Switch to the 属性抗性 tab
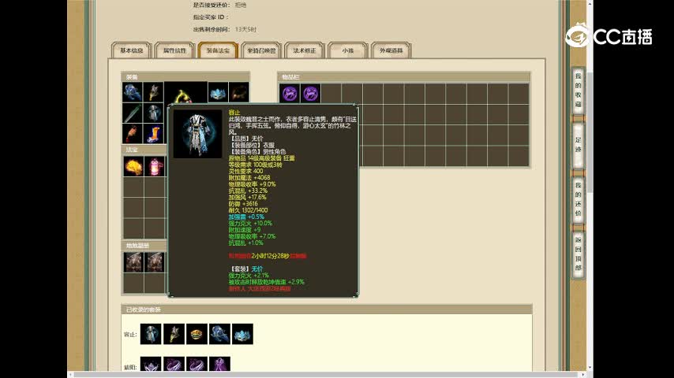The width and height of the screenshot is (674, 378). tap(174, 50)
